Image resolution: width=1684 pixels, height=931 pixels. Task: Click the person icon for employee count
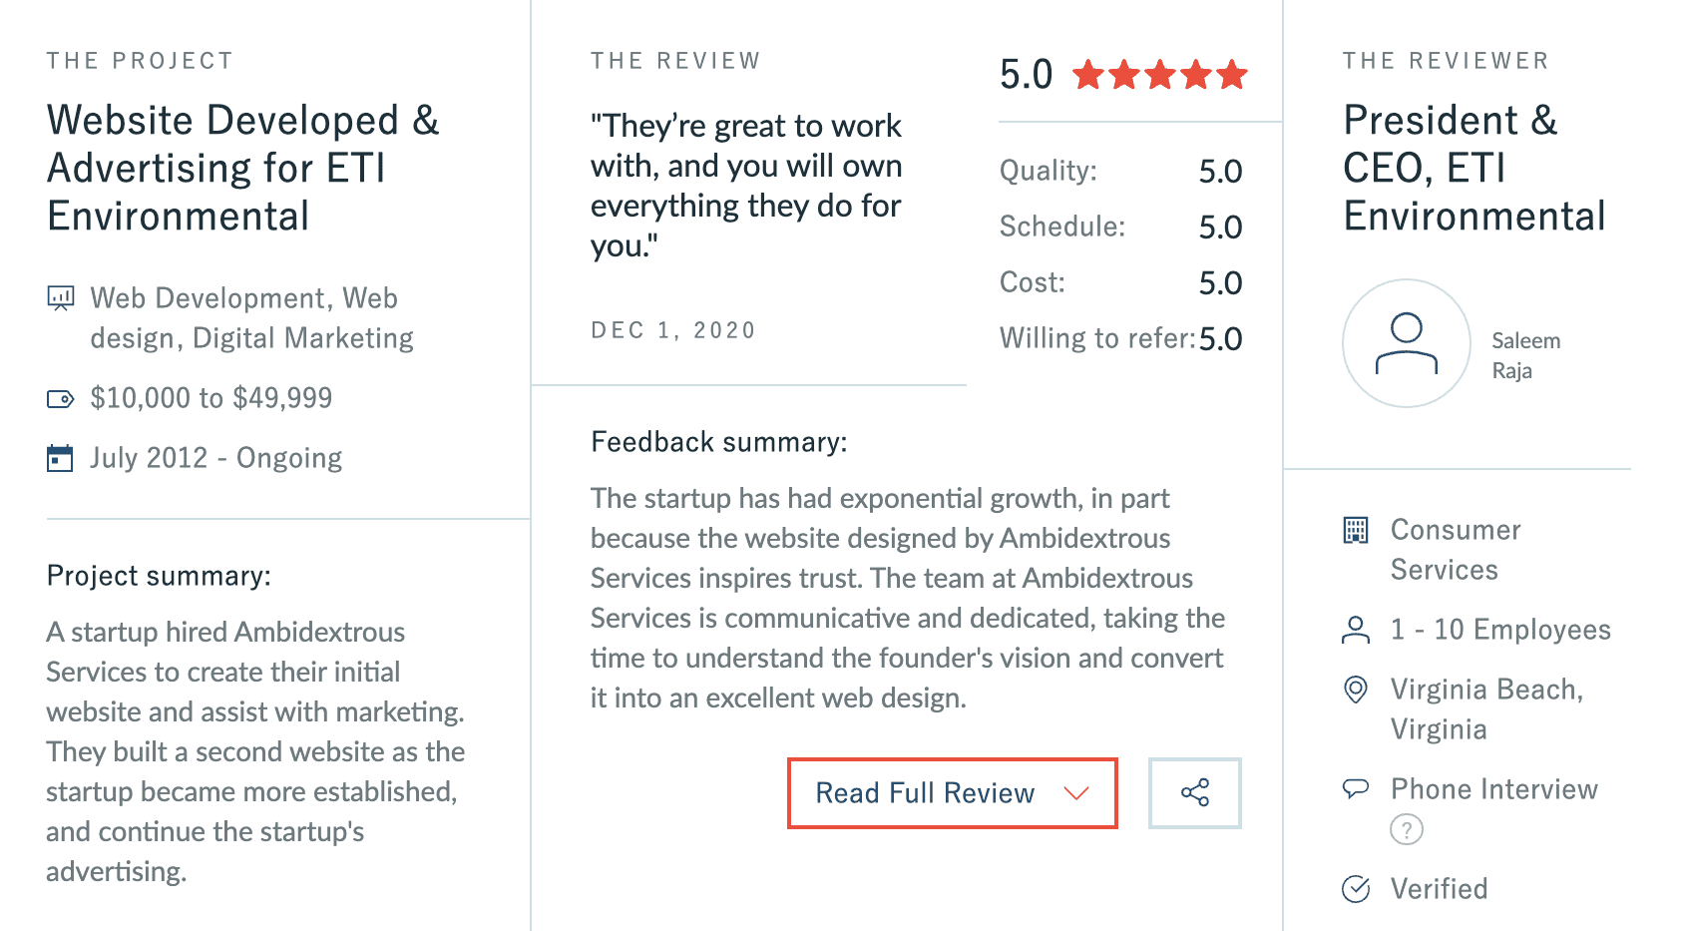pos(1356,630)
